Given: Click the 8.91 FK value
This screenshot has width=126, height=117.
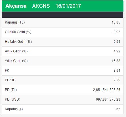Looking at the screenshot, I should coord(117,71).
